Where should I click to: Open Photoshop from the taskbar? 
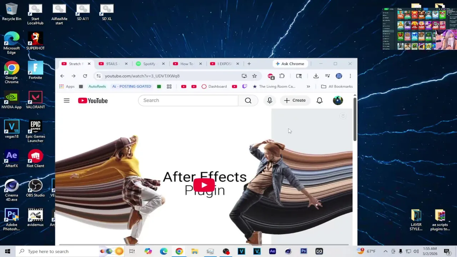pos(303,251)
